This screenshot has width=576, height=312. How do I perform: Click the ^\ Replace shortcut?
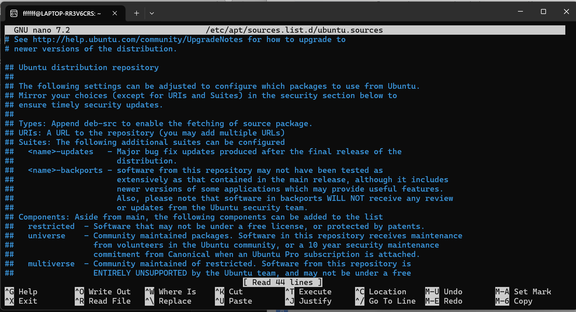[168, 301]
